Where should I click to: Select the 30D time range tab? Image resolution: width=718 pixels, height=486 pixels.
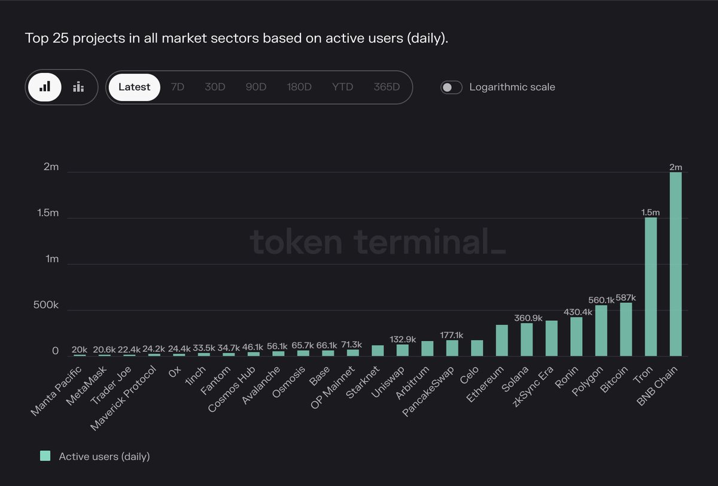click(x=215, y=87)
